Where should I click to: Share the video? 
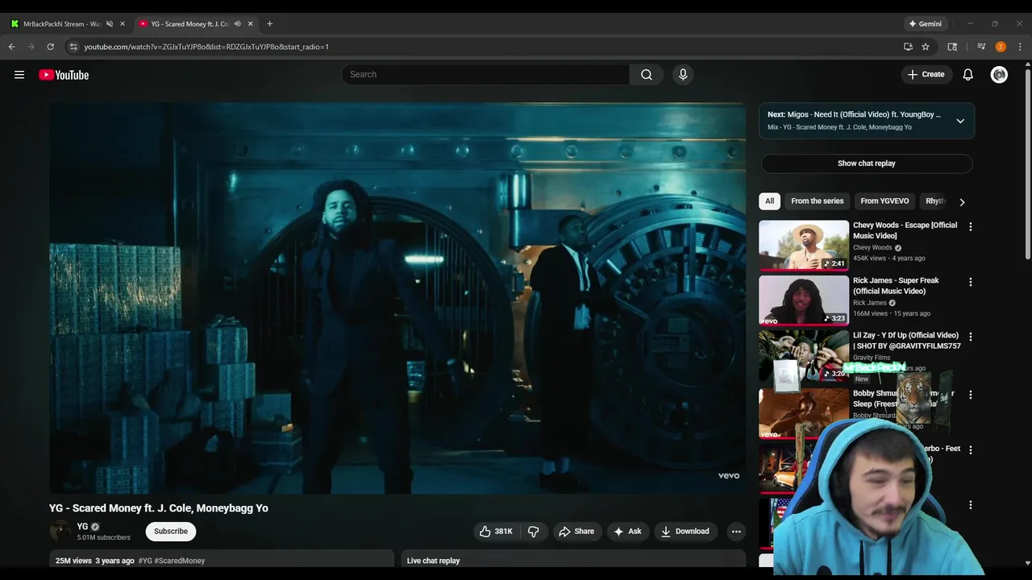pyautogui.click(x=576, y=531)
